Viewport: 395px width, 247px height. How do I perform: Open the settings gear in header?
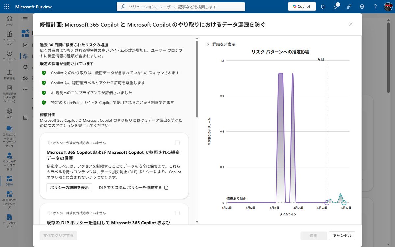pos(362,7)
